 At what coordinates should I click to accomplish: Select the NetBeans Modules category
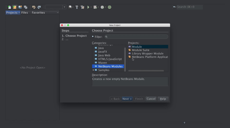click(108, 66)
